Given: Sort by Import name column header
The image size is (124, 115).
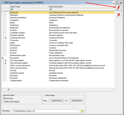Looking at the screenshot, I should click(x=29, y=7).
